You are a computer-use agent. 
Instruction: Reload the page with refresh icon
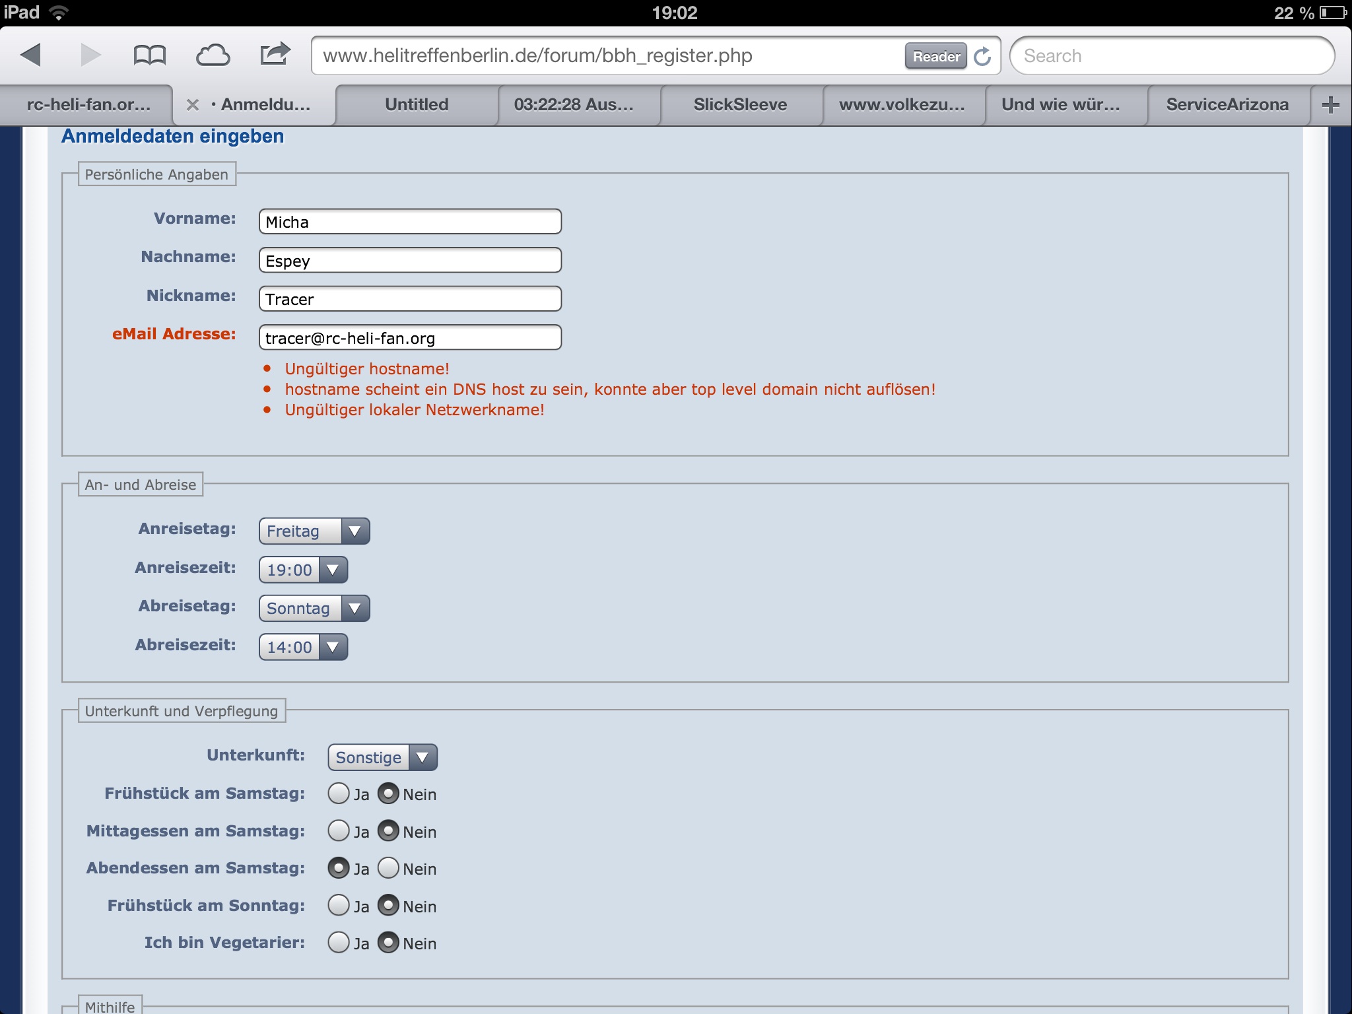click(x=982, y=57)
